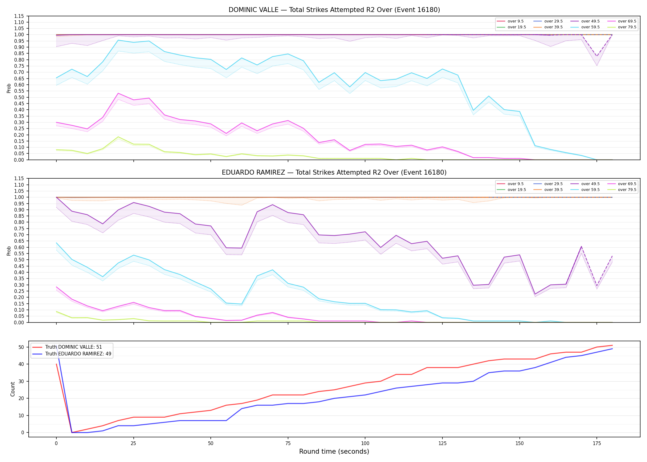Click 'over 59.5' in top chart legend
Image resolution: width=647 pixels, height=462 pixels.
[x=585, y=27]
